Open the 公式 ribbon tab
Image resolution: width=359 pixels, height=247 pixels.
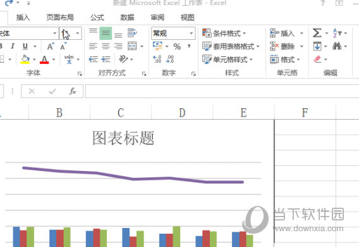[x=97, y=18]
